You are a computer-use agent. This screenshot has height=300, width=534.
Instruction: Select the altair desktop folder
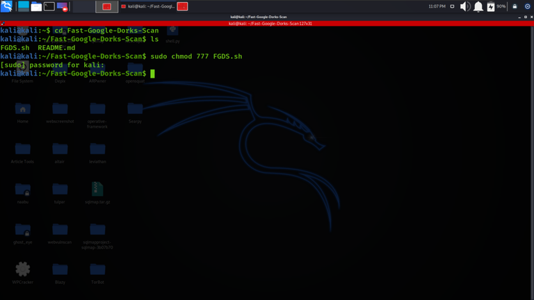[x=60, y=153]
